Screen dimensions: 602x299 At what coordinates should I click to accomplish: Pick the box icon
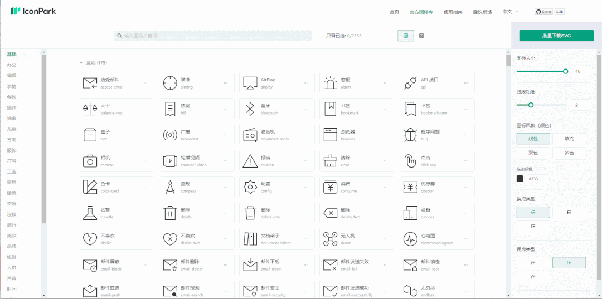(90, 135)
